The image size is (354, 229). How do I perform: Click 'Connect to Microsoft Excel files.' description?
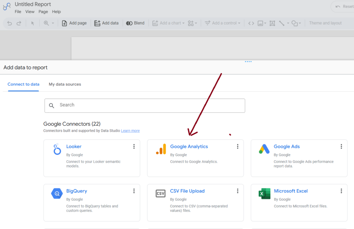300,206
